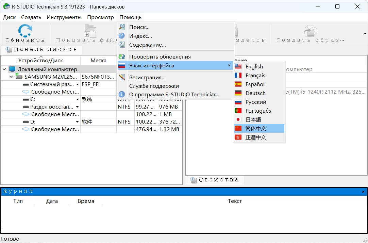
Task: Select Português with the Portugal flag
Action: click(258, 111)
